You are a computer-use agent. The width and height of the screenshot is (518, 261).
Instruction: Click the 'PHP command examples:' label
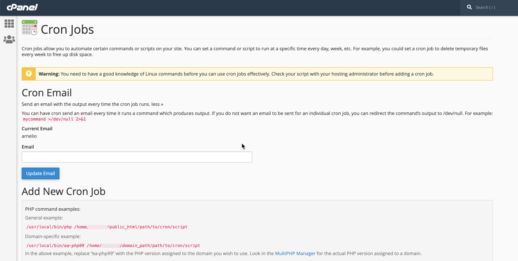[x=53, y=209]
